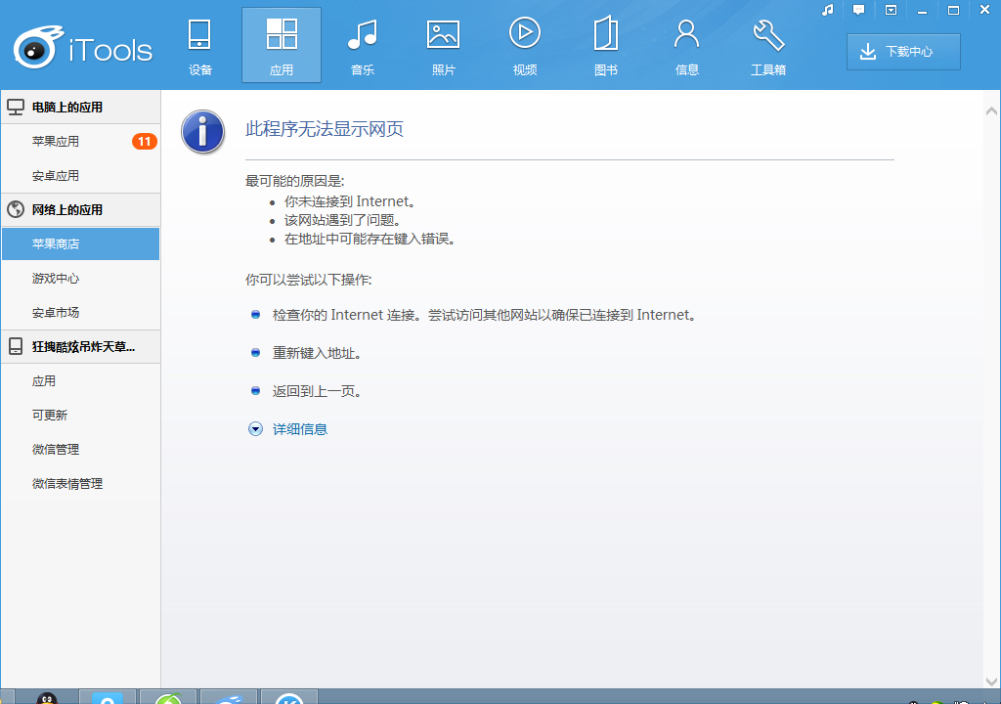This screenshot has width=1001, height=704.
Task: Click the 详细信息 link text
Action: (300, 429)
